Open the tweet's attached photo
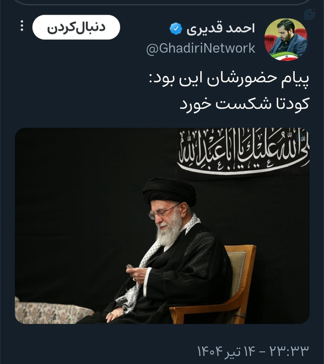Viewport: 324px width, 364px height. click(162, 226)
